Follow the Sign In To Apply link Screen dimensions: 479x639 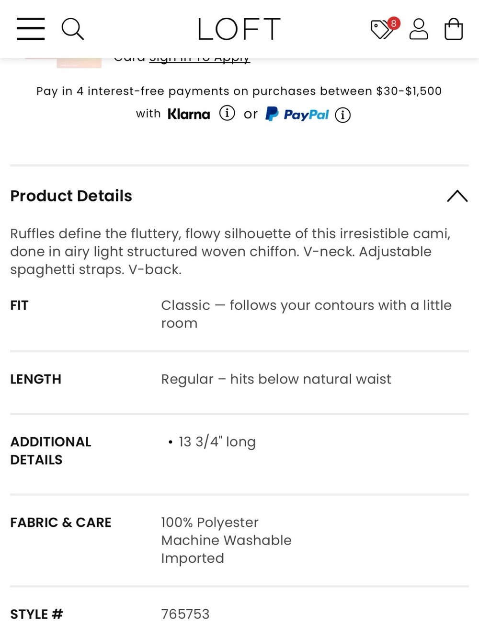point(200,59)
